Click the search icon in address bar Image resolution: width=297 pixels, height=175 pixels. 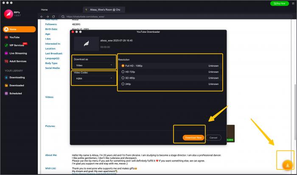[63, 17]
